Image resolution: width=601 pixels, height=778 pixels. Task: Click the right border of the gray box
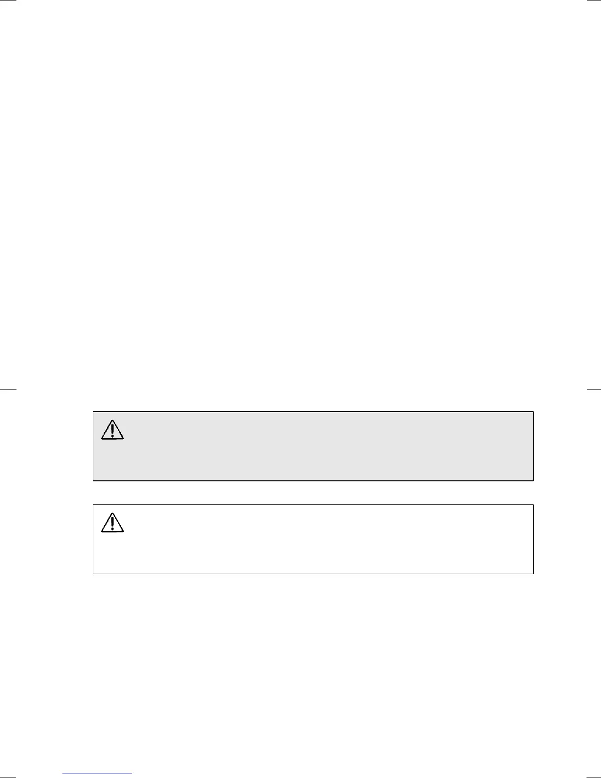click(x=533, y=446)
